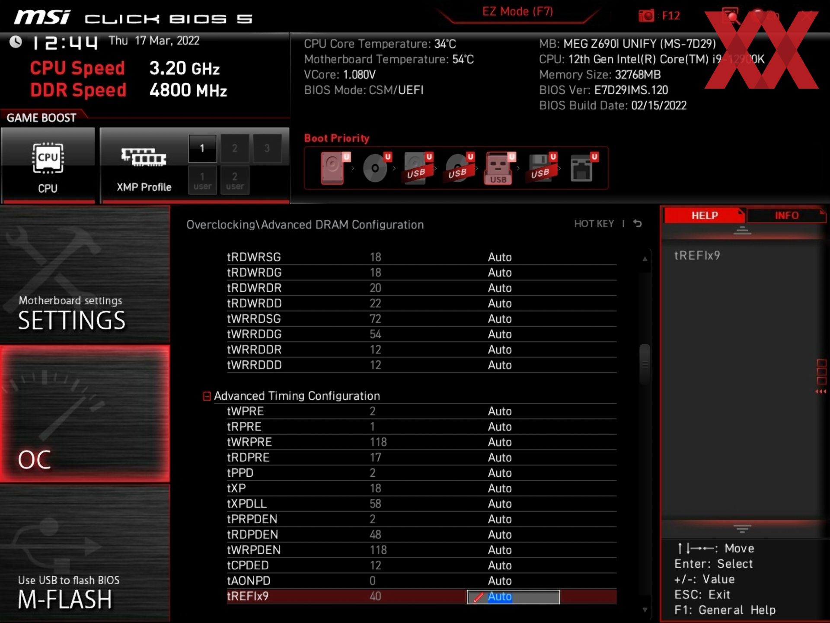The height and width of the screenshot is (623, 830).
Task: Click the tWRPRE value 118
Action: point(378,442)
